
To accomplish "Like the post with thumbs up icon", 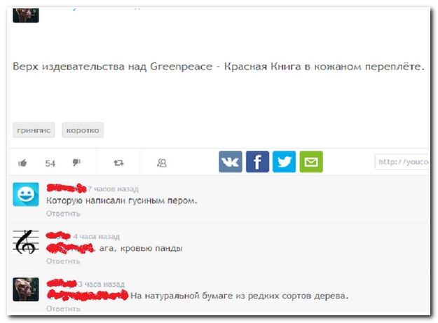I will click(x=22, y=163).
